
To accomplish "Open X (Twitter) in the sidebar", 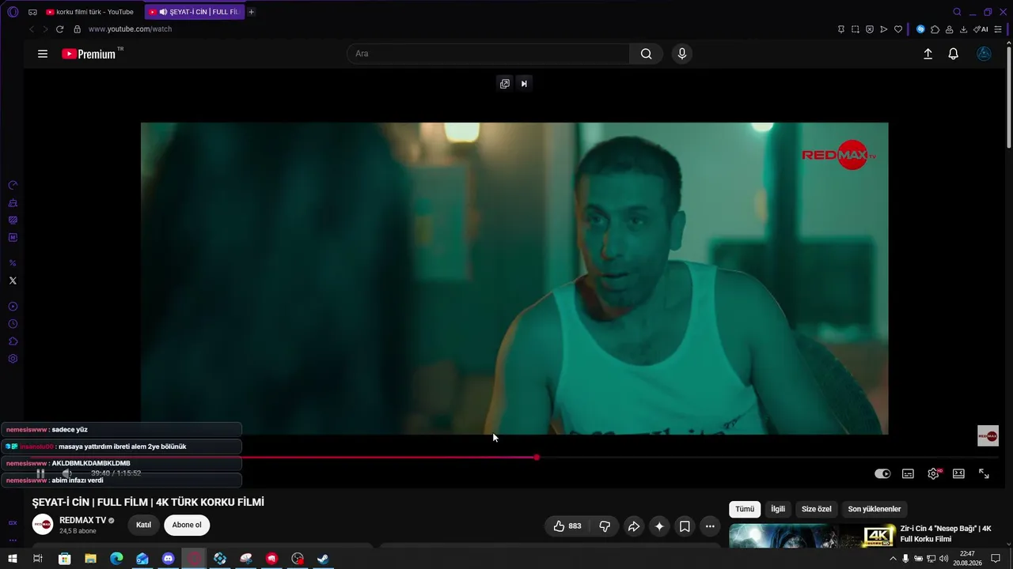I will tap(13, 281).
